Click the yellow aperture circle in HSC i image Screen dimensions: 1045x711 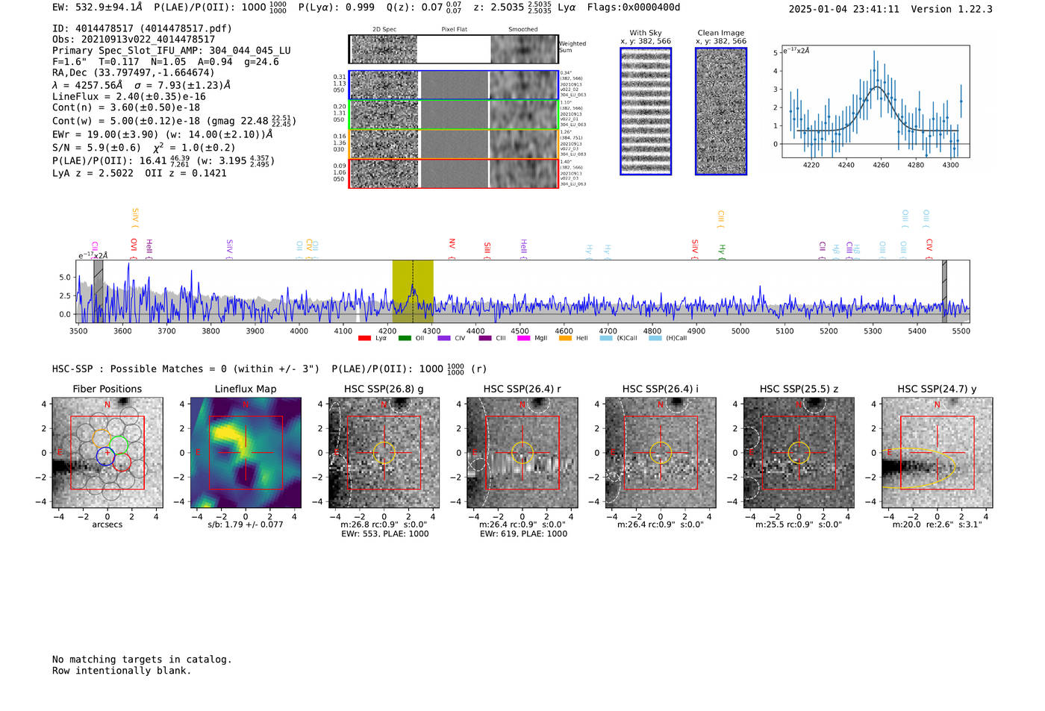pos(661,452)
